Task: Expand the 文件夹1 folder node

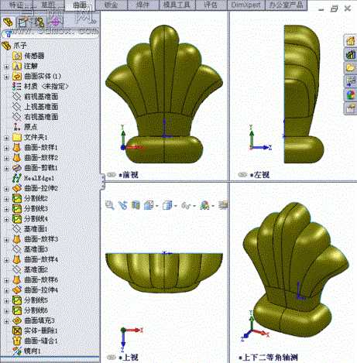Action: (x=6, y=138)
